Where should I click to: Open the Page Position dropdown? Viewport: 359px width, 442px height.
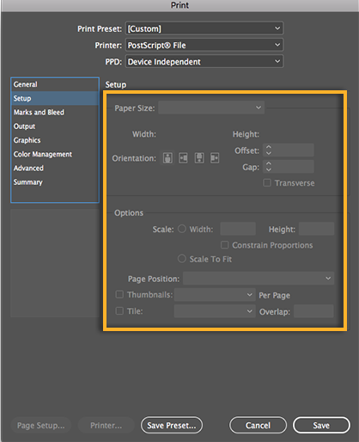click(x=259, y=279)
